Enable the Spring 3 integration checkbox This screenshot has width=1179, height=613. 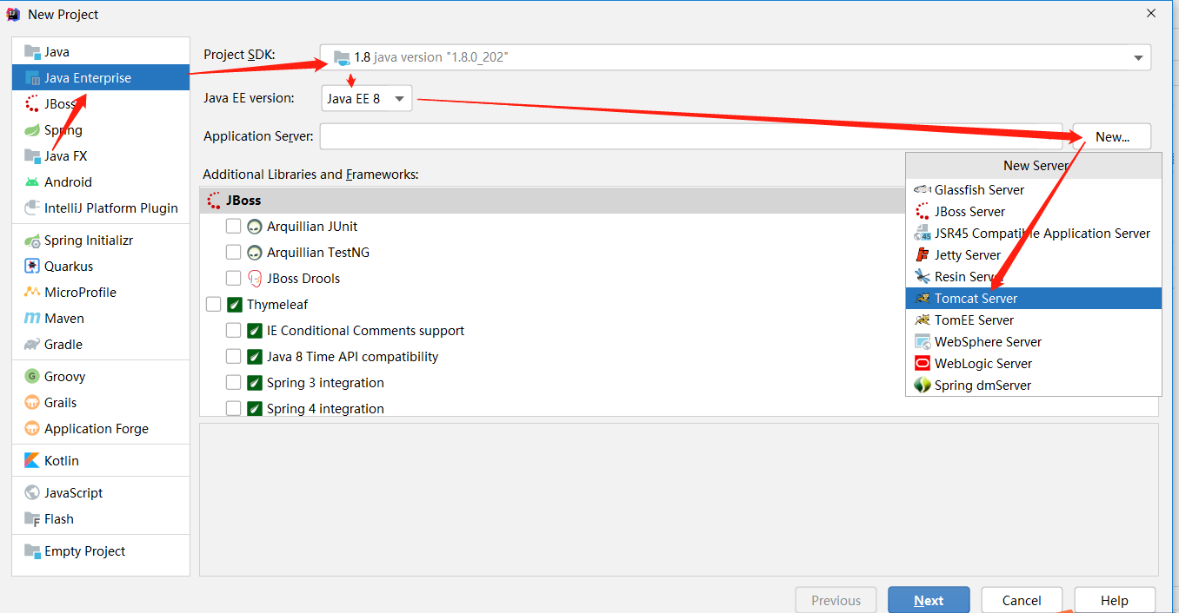233,383
